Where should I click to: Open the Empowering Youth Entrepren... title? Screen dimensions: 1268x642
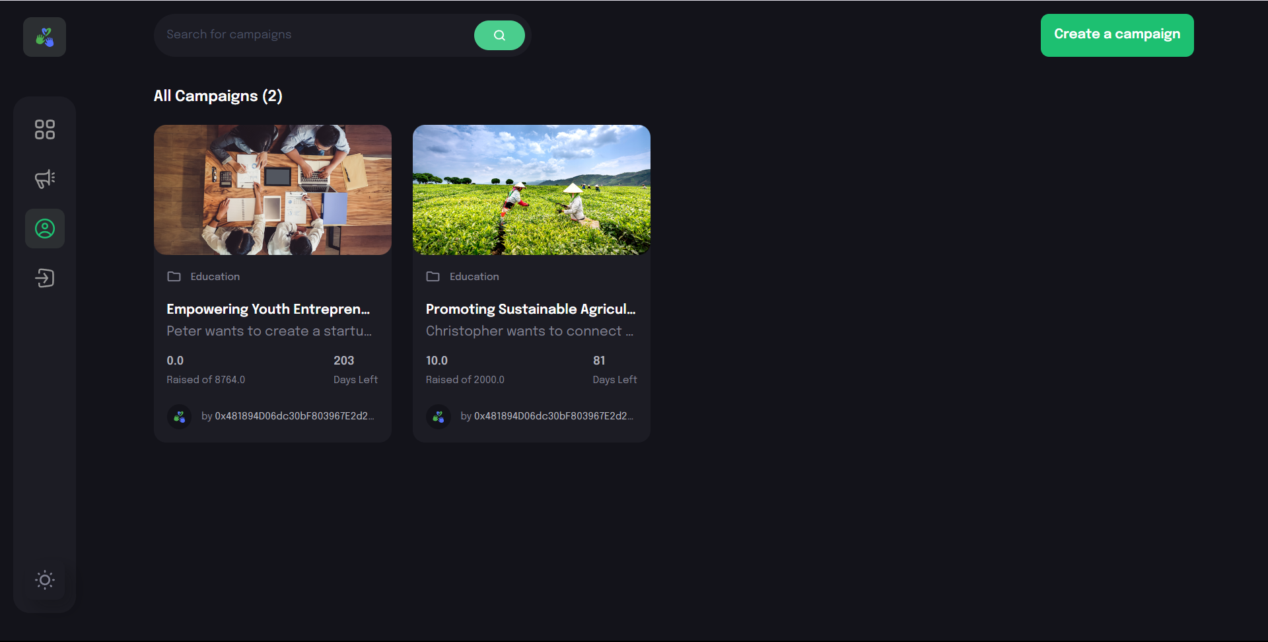click(x=268, y=309)
